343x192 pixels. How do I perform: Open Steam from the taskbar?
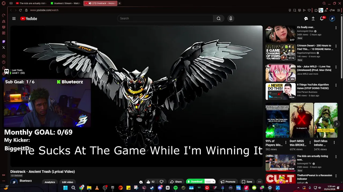pos(152,188)
